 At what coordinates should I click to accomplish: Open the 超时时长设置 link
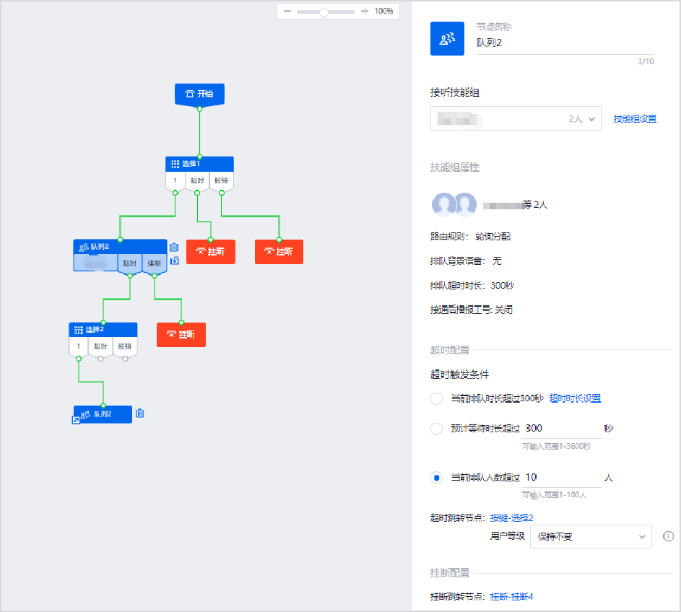point(575,398)
